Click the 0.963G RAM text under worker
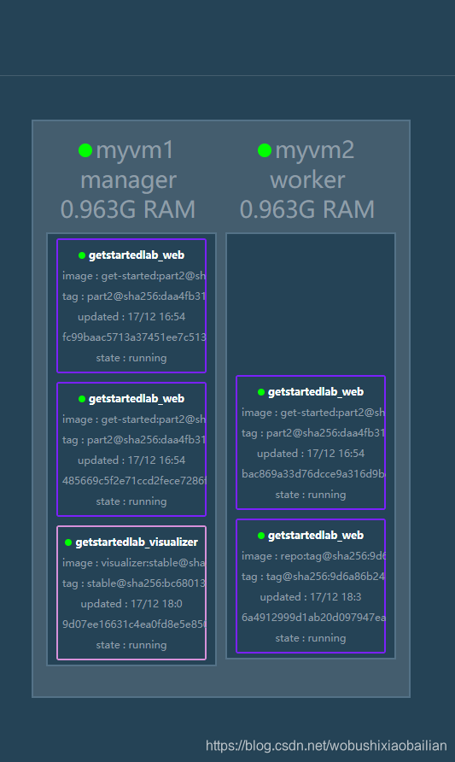The width and height of the screenshot is (455, 762). [307, 210]
